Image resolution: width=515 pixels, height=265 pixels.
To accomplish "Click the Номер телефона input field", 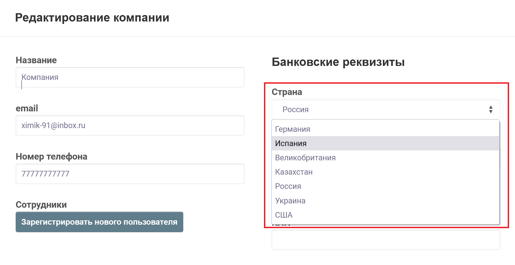I will click(130, 174).
